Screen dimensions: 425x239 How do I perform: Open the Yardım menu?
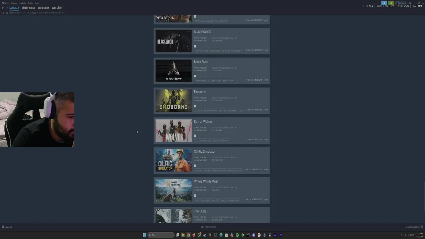point(37,3)
